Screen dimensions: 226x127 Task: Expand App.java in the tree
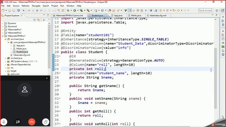click(11, 46)
